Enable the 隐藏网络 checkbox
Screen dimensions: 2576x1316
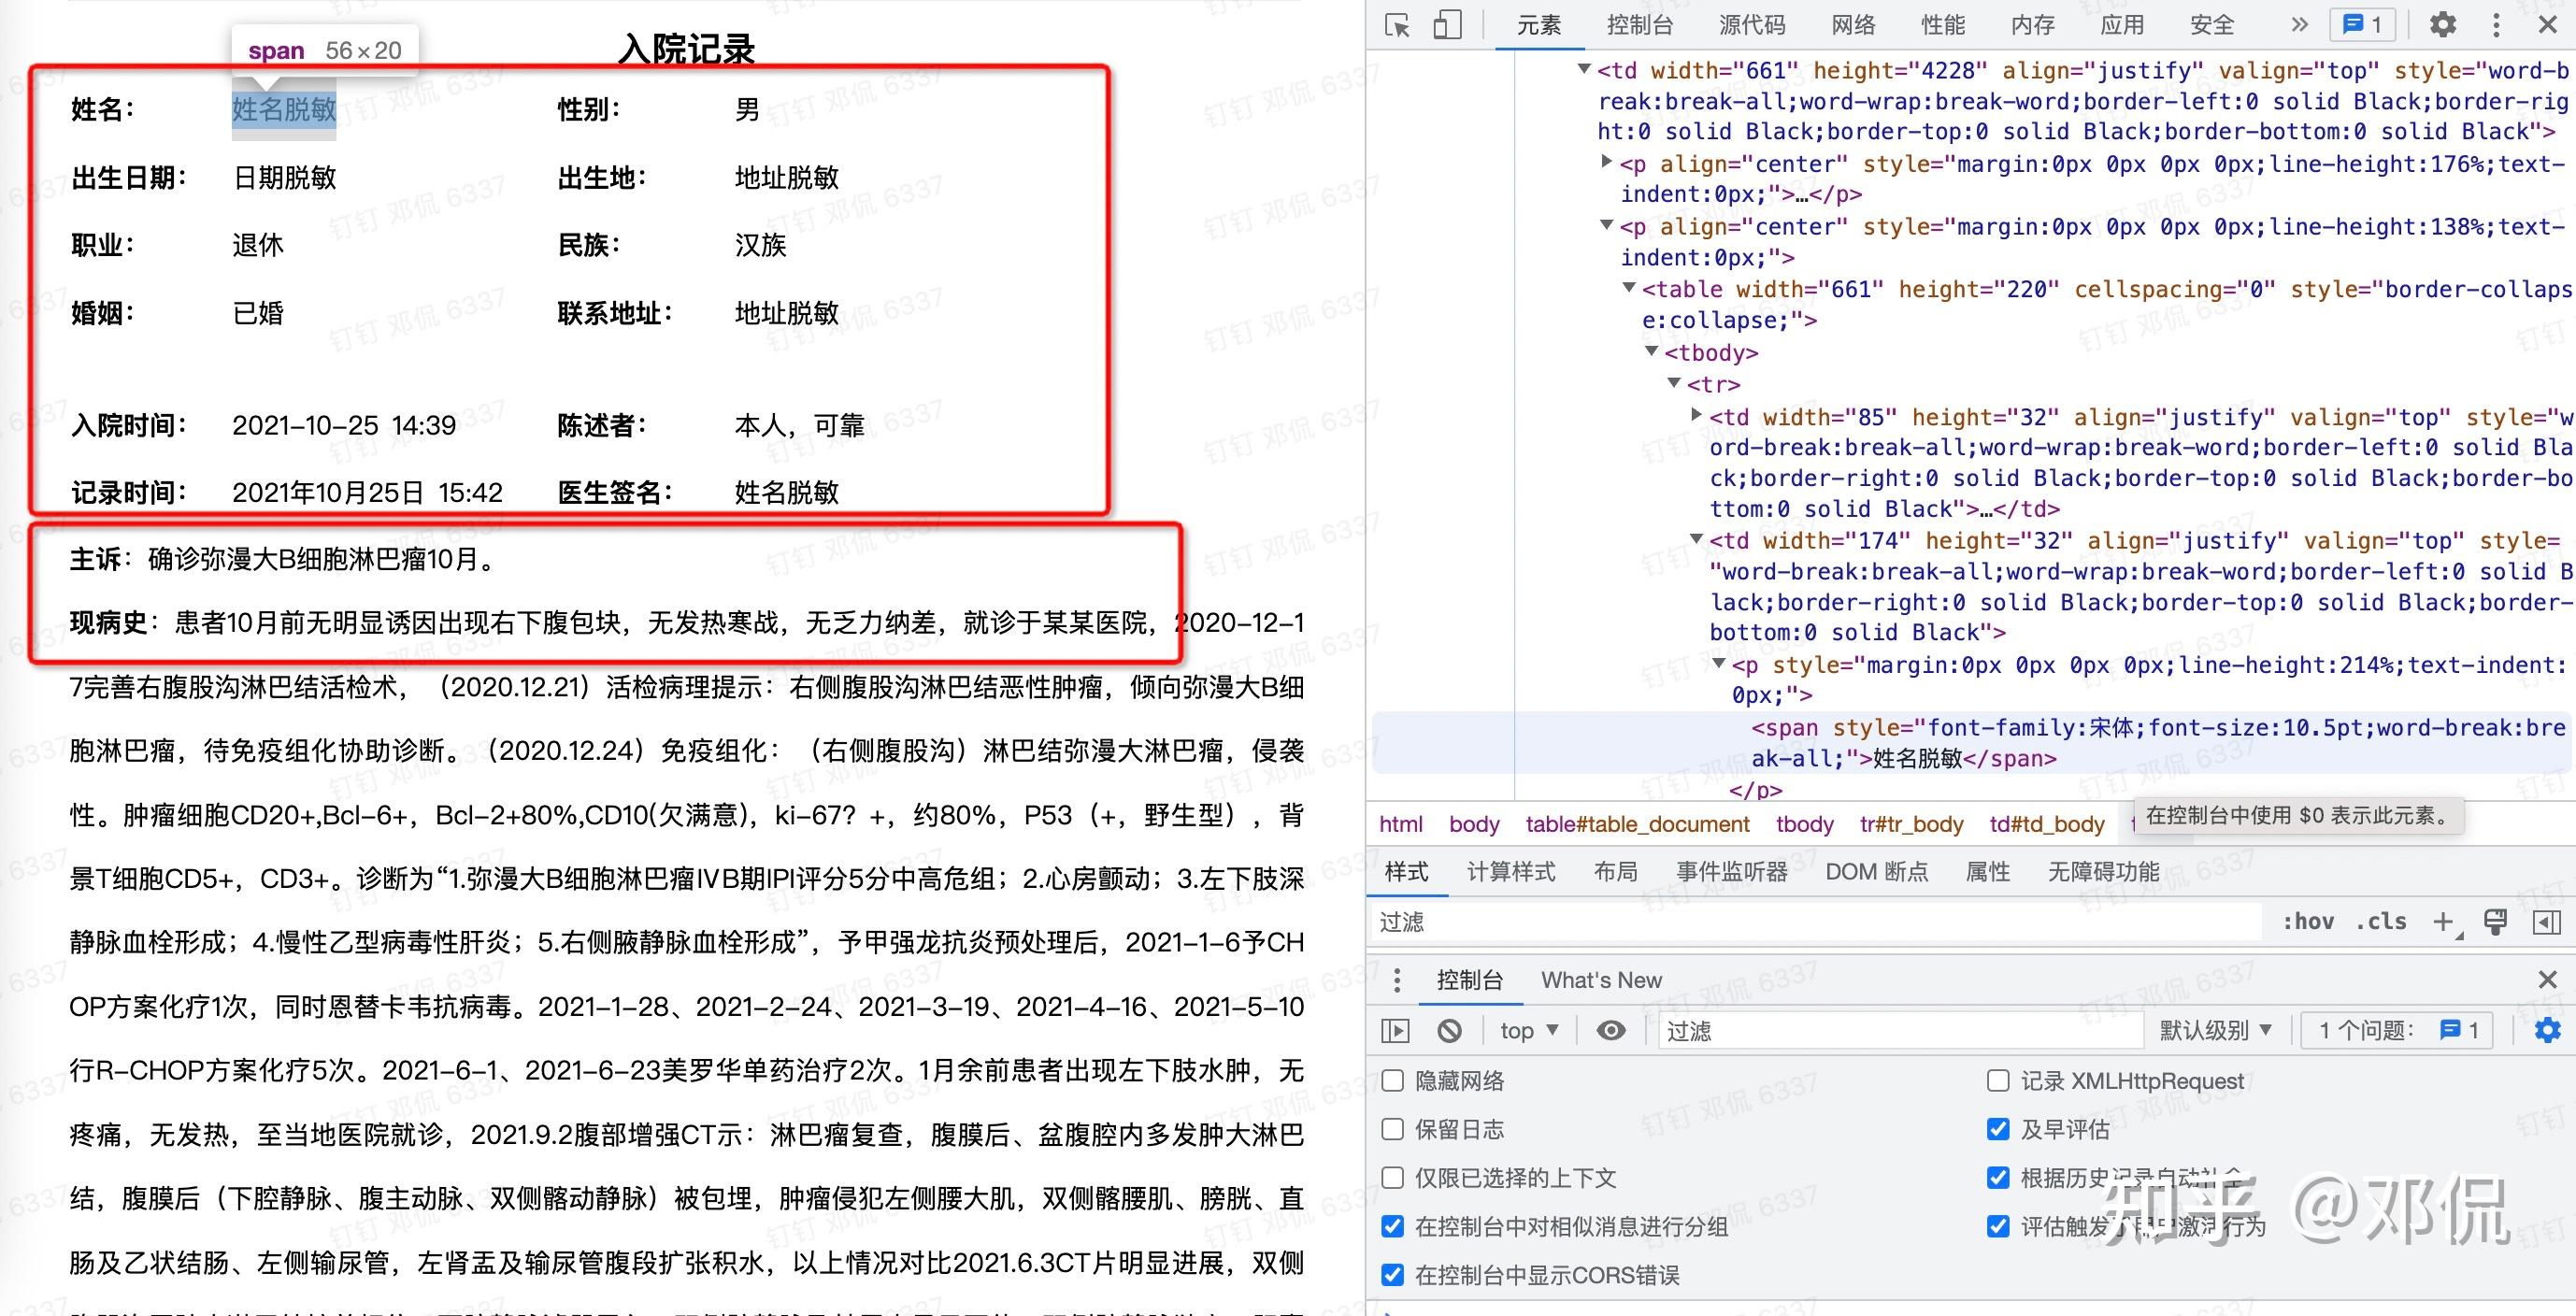1393,1081
